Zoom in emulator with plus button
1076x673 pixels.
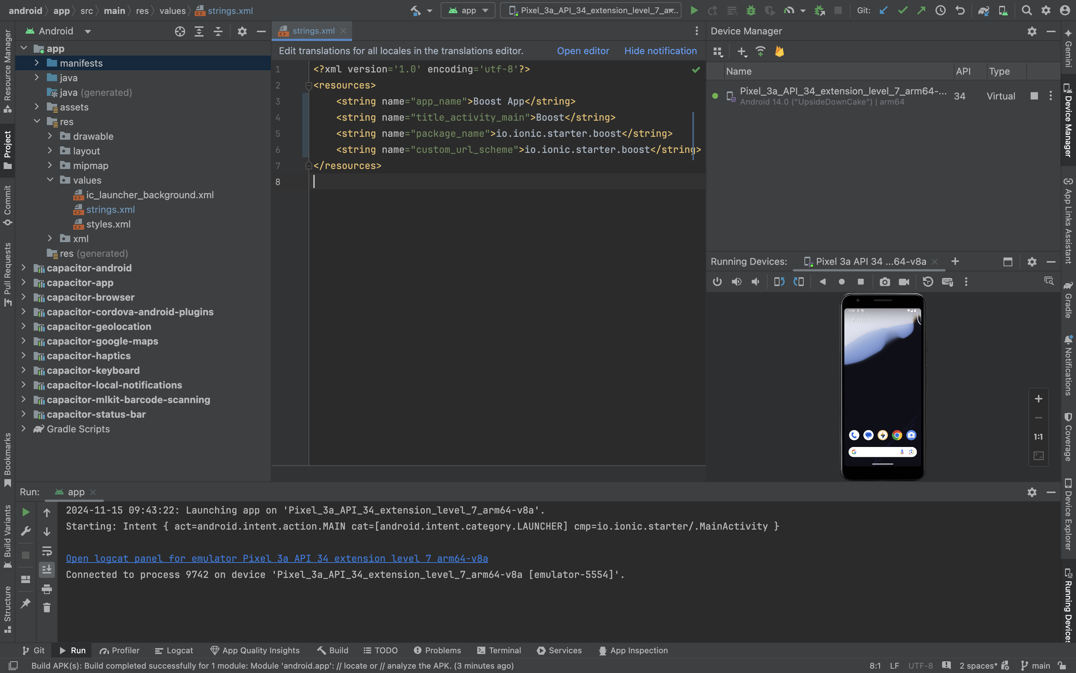tap(1038, 399)
